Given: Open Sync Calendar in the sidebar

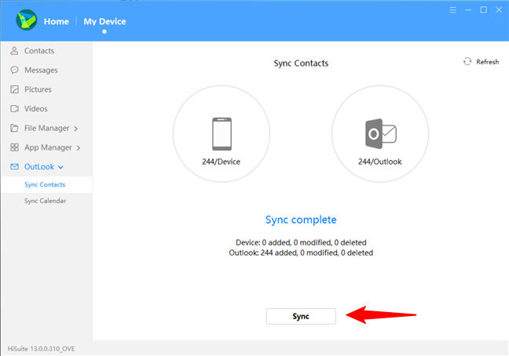Looking at the screenshot, I should (45, 201).
